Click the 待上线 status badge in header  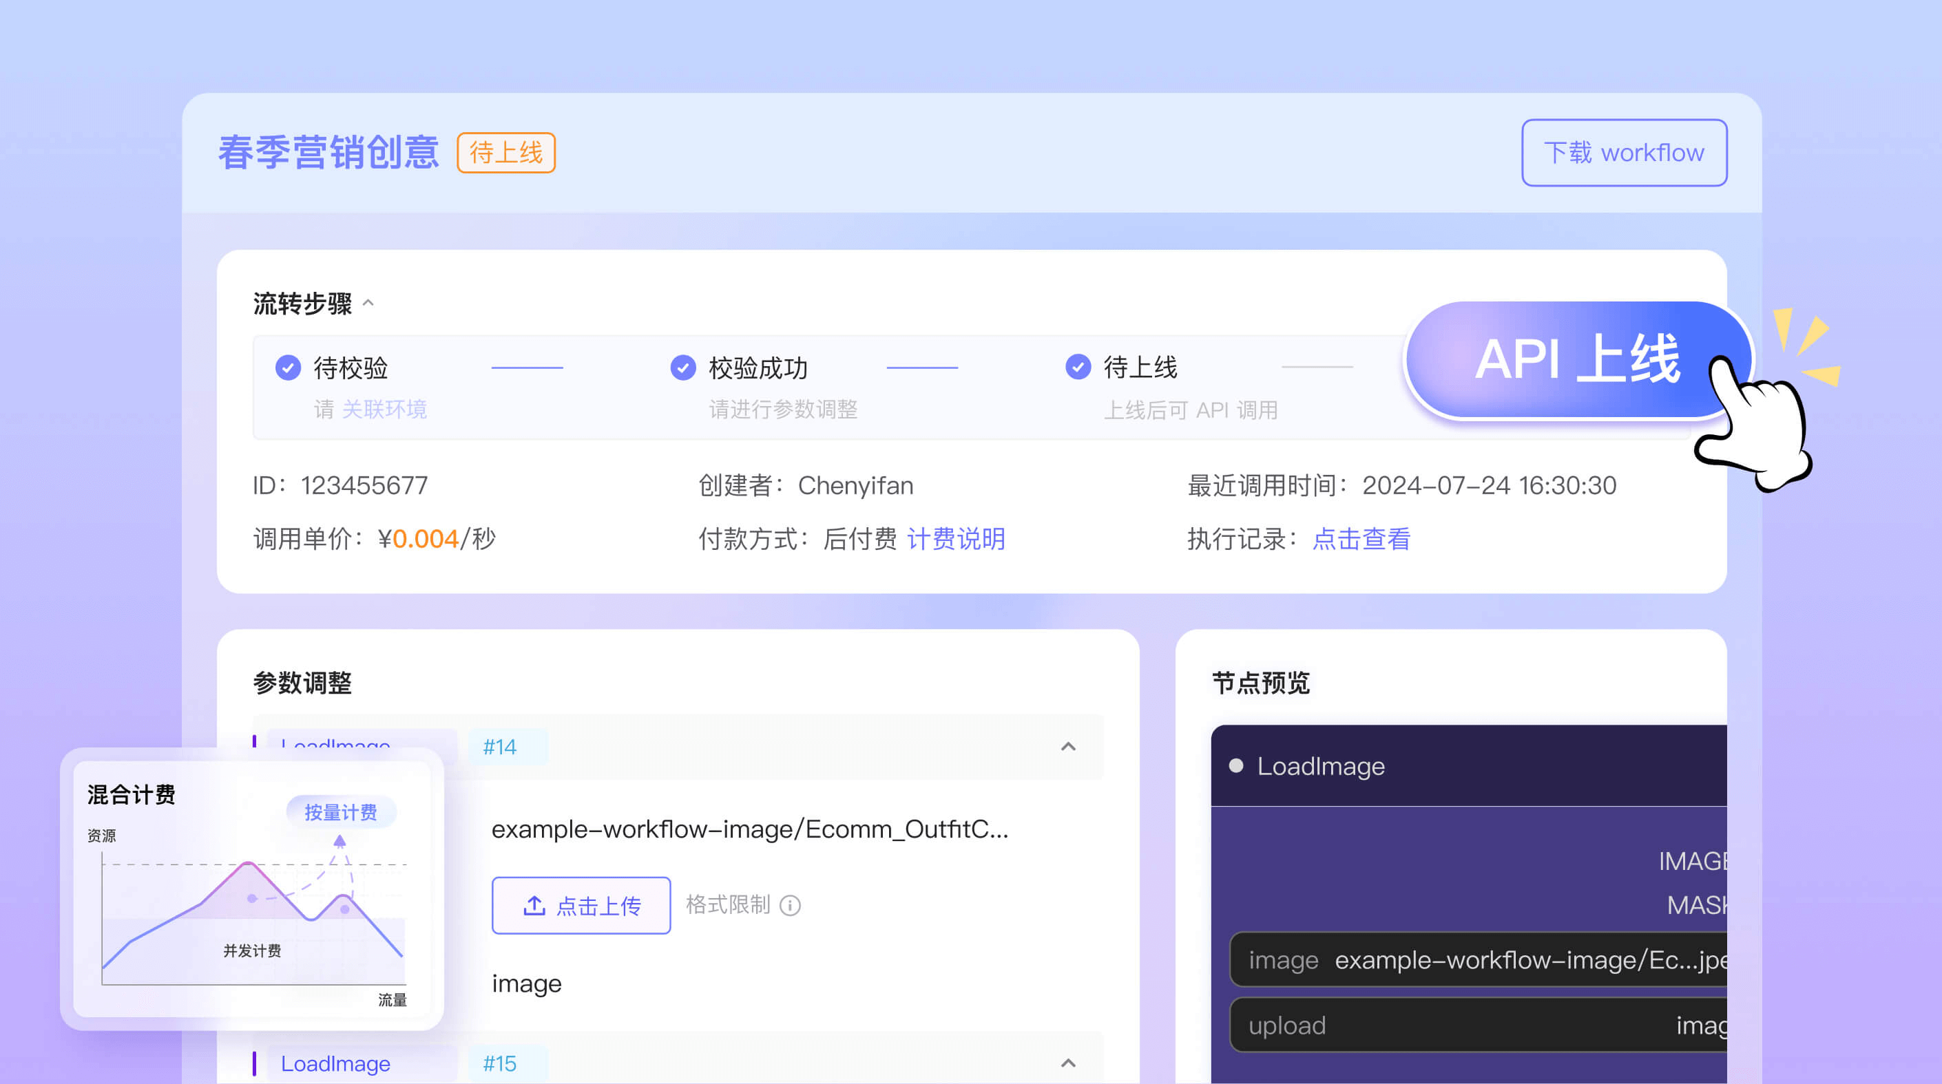(506, 153)
